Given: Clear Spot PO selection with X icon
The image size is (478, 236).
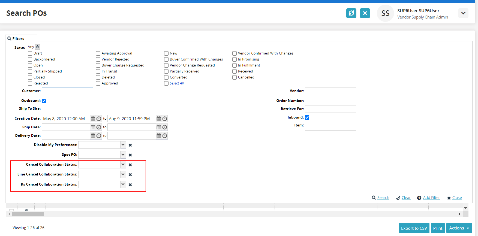Looking at the screenshot, I should (130, 155).
